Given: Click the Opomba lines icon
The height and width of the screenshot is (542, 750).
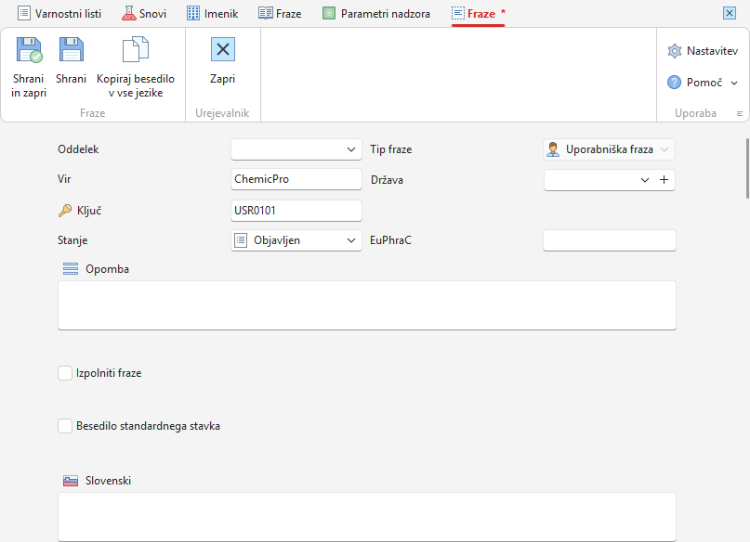Looking at the screenshot, I should coord(71,269).
